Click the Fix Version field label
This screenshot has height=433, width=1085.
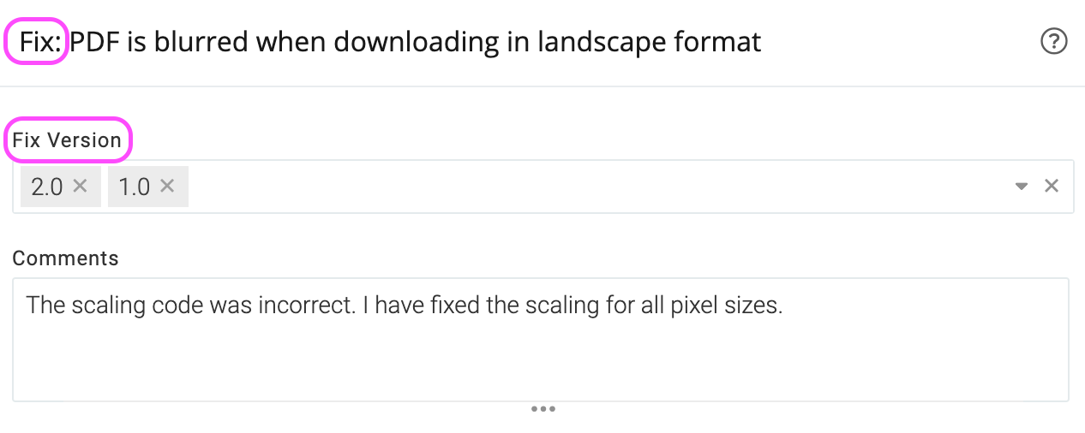[67, 140]
